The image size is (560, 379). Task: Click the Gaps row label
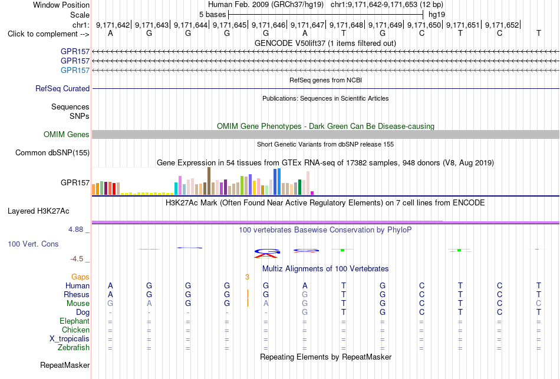click(x=80, y=277)
